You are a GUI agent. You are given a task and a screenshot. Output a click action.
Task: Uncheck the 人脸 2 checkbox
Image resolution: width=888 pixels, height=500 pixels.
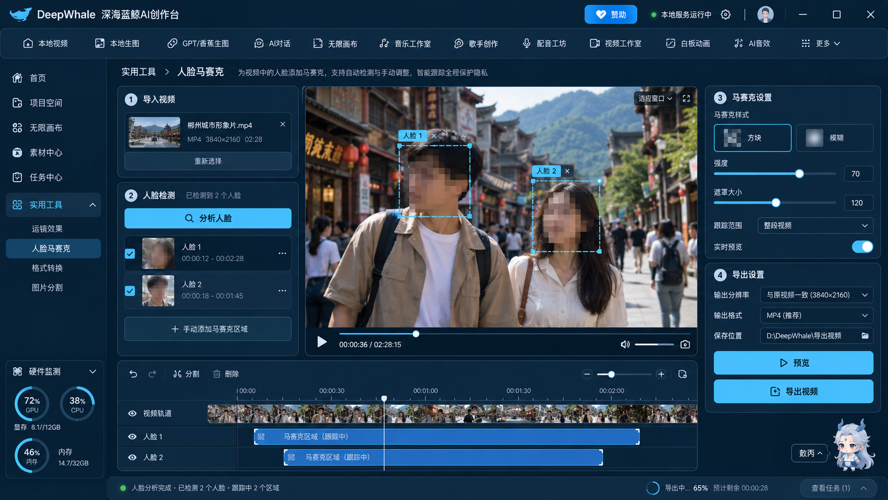coord(130,291)
